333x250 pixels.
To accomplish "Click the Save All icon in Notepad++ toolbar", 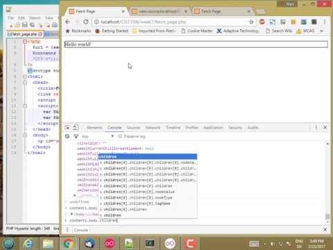I will [33, 25].
